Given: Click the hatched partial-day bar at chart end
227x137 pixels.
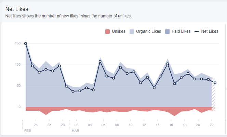Looking at the screenshot, I should (213, 94).
